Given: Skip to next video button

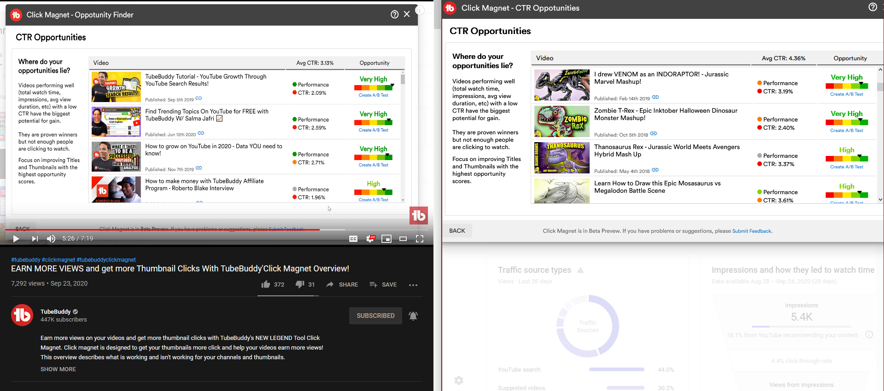Looking at the screenshot, I should pyautogui.click(x=35, y=238).
